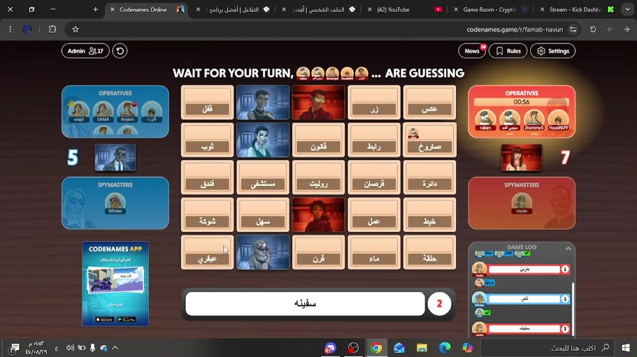
Task: Click red operative avatar 2tornmy5
Action: 534,119
